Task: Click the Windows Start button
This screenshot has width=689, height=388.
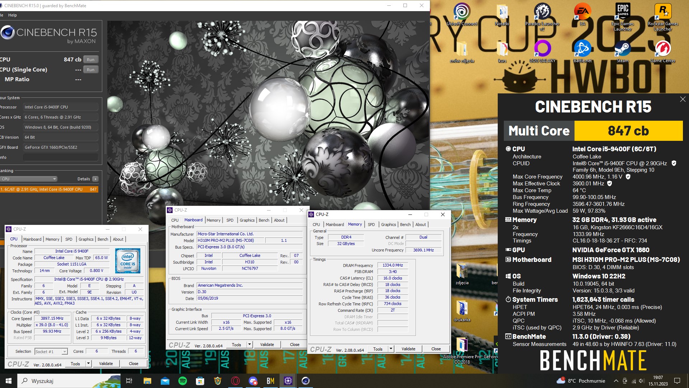Action: pos(9,381)
